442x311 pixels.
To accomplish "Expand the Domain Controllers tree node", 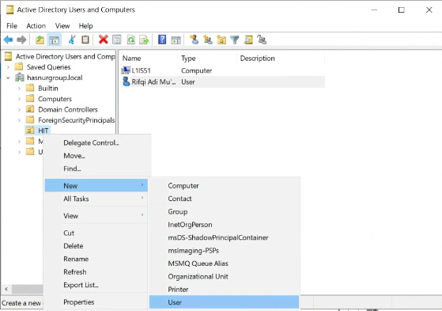I will click(19, 109).
